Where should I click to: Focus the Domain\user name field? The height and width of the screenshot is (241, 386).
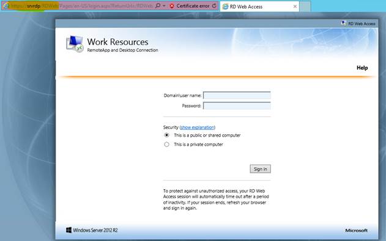[237, 95]
